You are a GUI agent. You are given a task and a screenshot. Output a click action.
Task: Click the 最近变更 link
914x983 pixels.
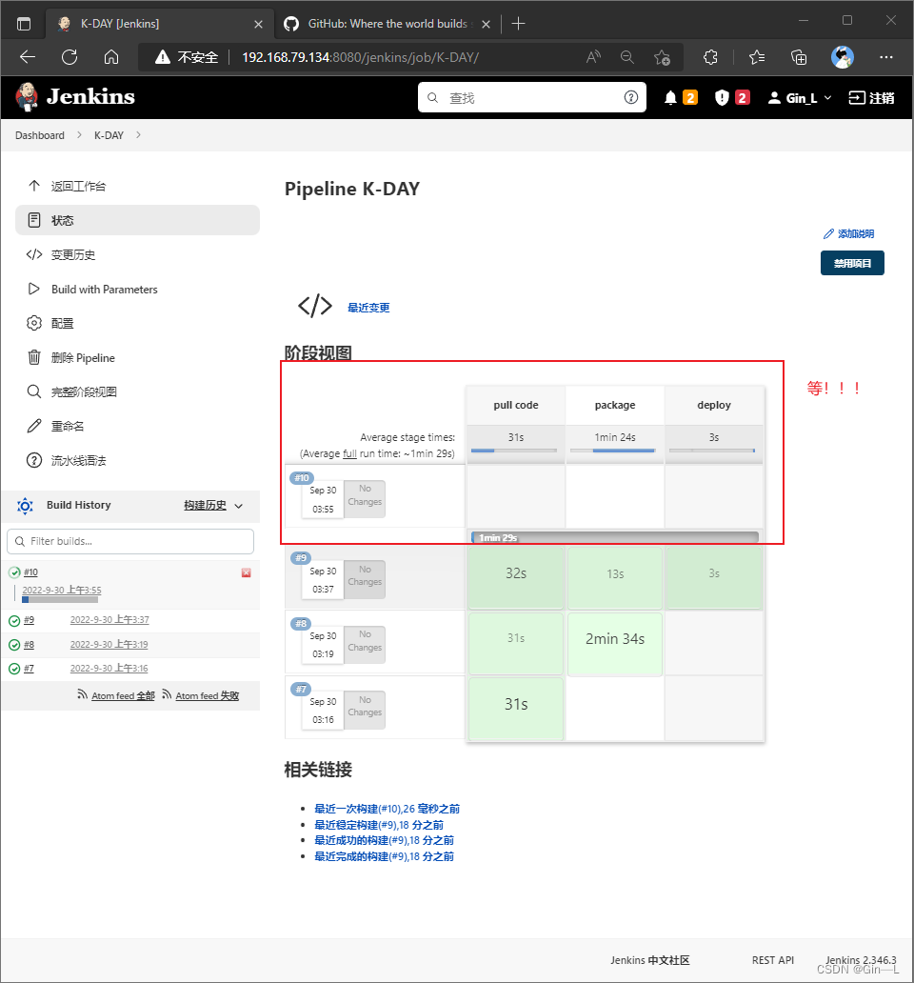[x=368, y=308]
